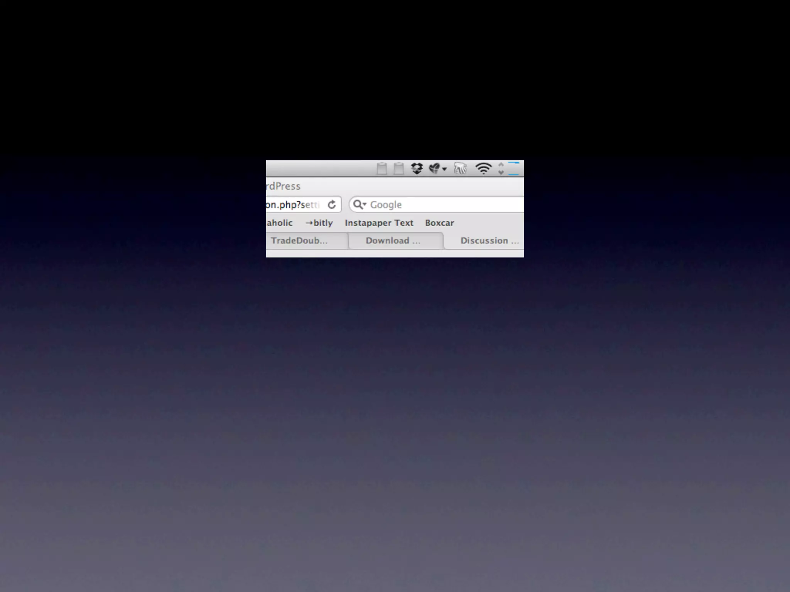Click the second clipboard menu bar icon
The height and width of the screenshot is (592, 790).
tap(398, 169)
